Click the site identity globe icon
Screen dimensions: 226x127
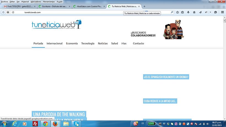click(13, 12)
